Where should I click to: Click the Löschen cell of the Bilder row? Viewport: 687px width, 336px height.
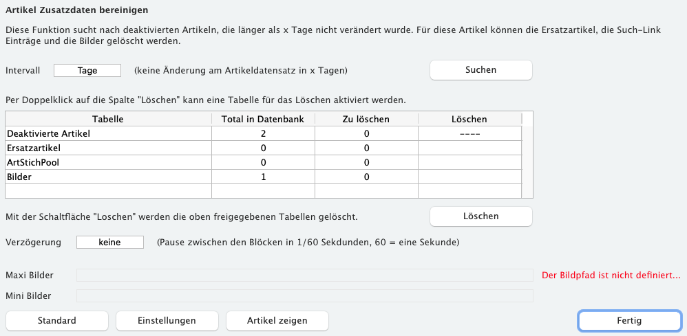[470, 177]
